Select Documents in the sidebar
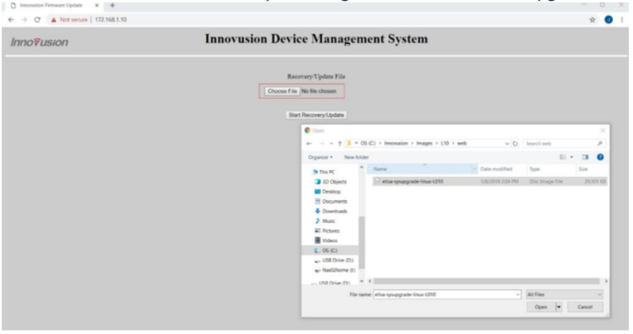The width and height of the screenshot is (633, 334). 330,201
